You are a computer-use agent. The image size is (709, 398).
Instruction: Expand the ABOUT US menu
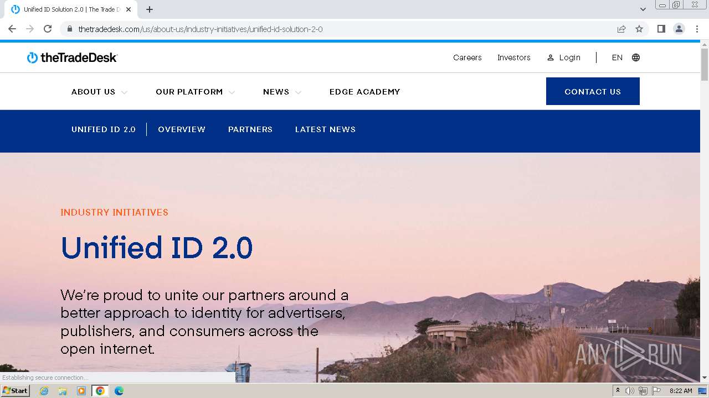[99, 92]
